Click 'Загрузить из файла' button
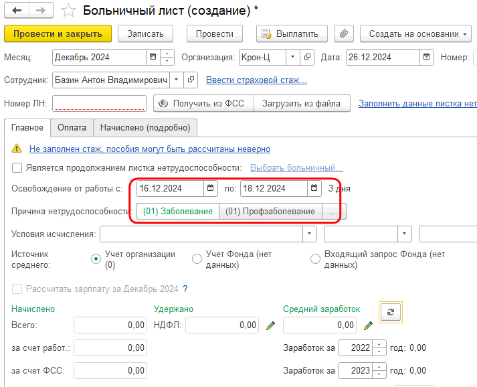Viewport: 477px width, 387px height. 302,104
